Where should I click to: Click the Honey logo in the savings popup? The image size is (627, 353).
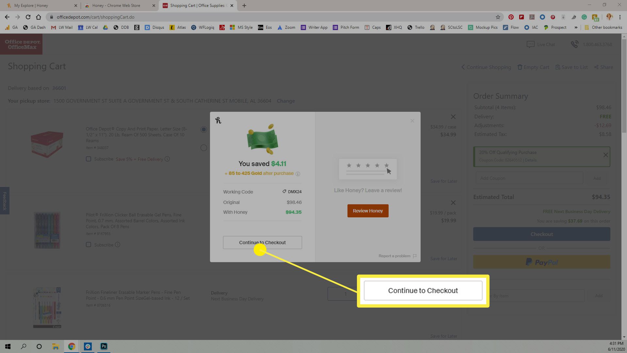(218, 120)
